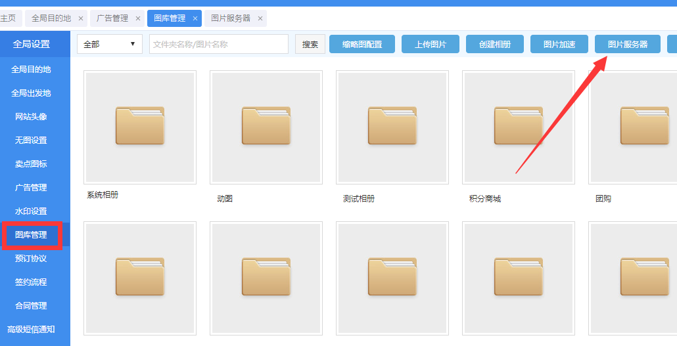Click the 搜索 button
Image resolution: width=677 pixels, height=346 pixels.
[x=310, y=44]
